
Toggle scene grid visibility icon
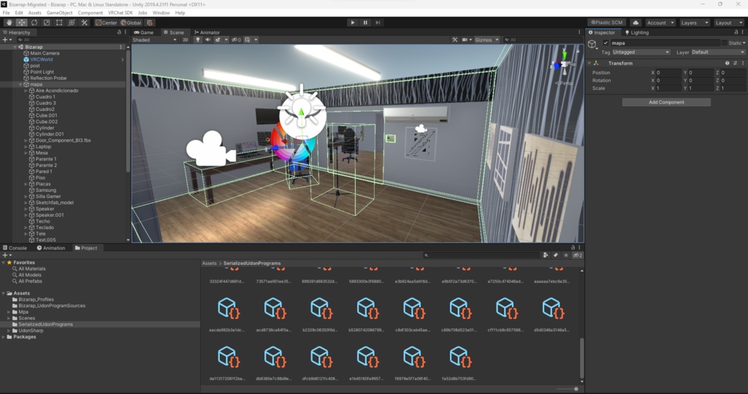[x=247, y=39]
